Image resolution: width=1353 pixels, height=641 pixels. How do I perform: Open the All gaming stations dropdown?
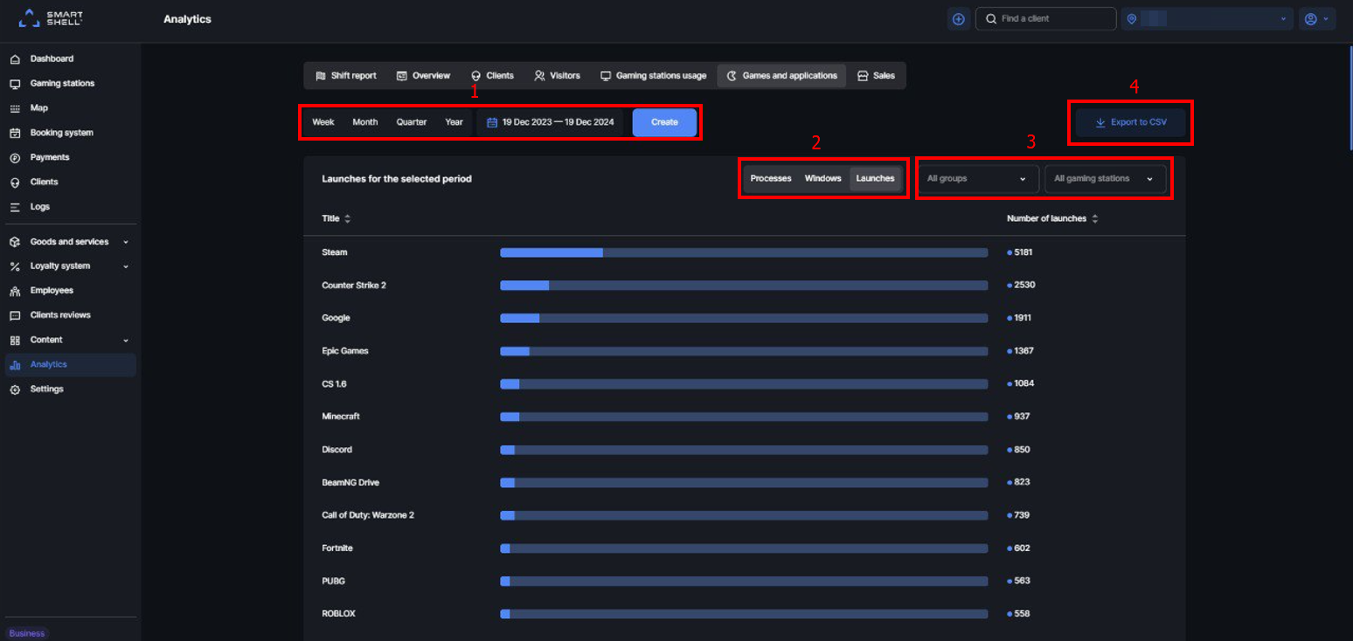[1106, 179]
